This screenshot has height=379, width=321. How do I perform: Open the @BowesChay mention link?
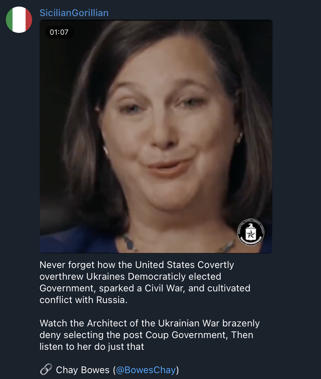[146, 370]
